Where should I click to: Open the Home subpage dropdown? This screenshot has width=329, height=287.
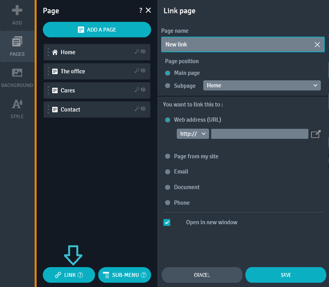click(262, 85)
